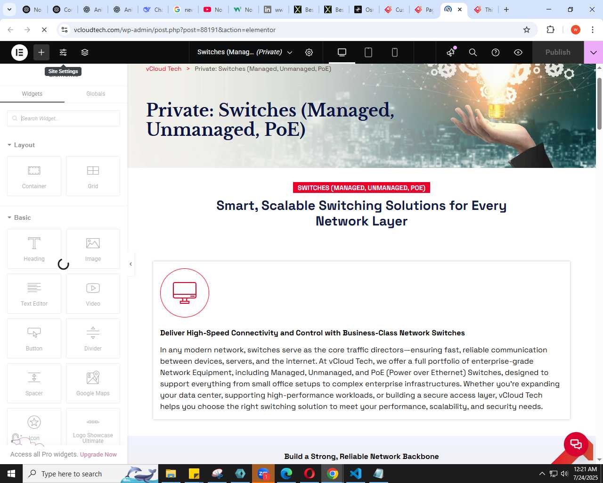The width and height of the screenshot is (603, 483).
Task: Select the Text Editor widget
Action: pos(34,293)
